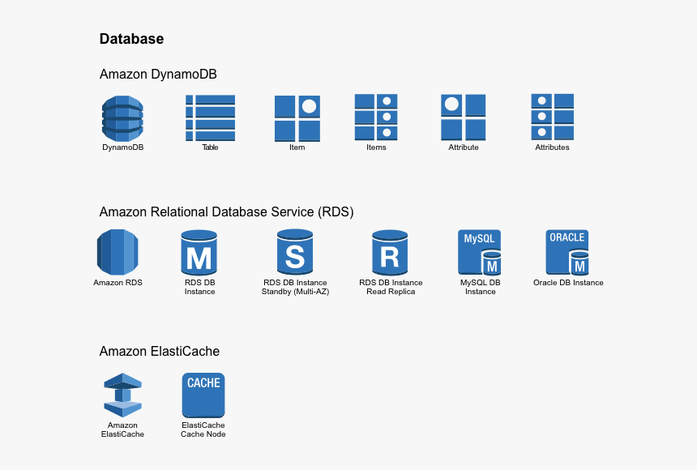Screen dimensions: 697x470
Task: Click the "Attributes" label text
Action: [552, 147]
